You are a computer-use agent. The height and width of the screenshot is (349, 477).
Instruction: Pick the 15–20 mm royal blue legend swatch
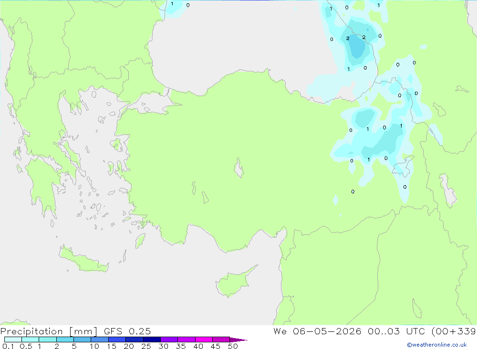117,339
